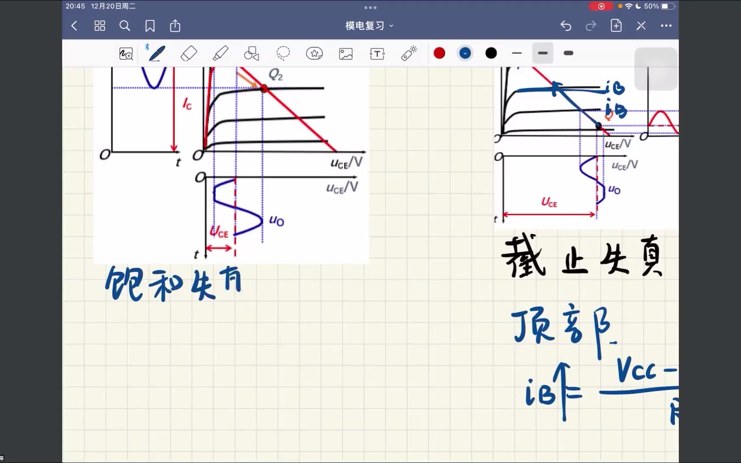Screen dimensions: 741x463
Task: Undo the last stroke
Action: coord(566,26)
